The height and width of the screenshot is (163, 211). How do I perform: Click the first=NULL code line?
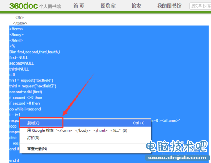click(19, 57)
